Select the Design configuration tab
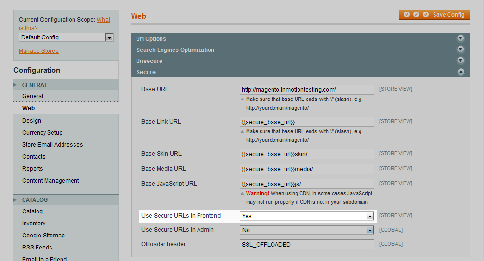This screenshot has height=261, width=484. 32,121
